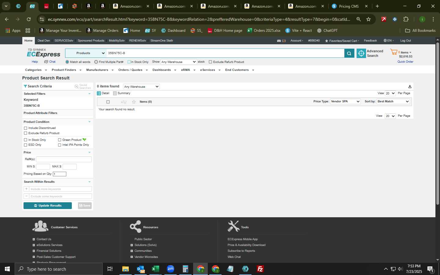Image resolution: width=440 pixels, height=275 pixels.
Task: Check In Stock Only beside Find Multiple Part#
Action: pyautogui.click(x=129, y=62)
